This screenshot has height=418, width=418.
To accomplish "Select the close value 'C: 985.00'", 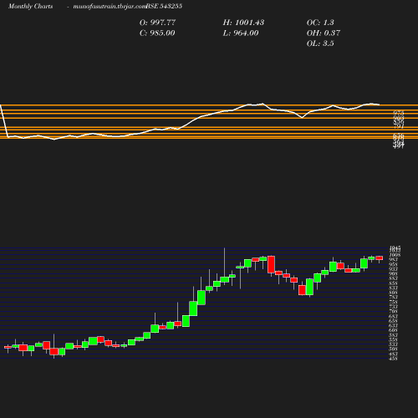I will point(157,33).
